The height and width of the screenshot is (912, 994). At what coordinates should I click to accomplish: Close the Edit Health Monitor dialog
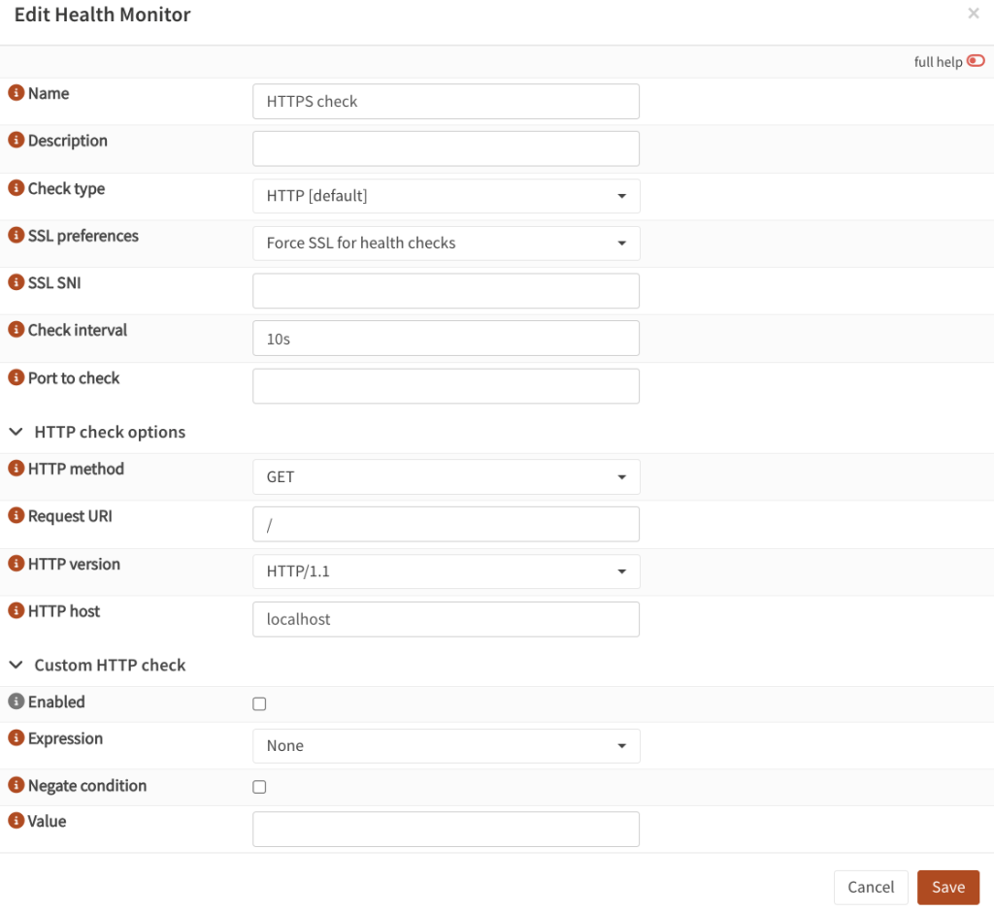(x=973, y=14)
